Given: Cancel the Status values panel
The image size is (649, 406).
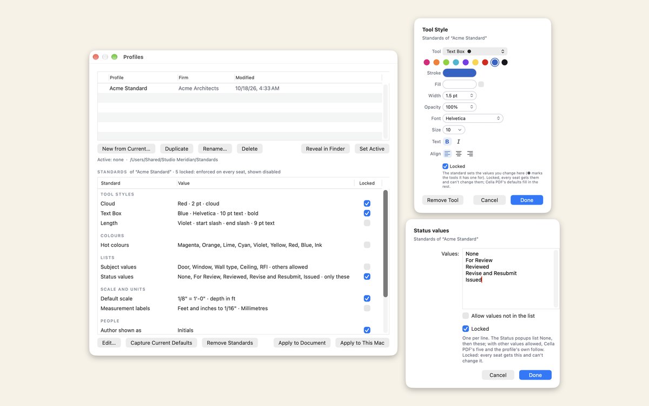Looking at the screenshot, I should point(498,375).
